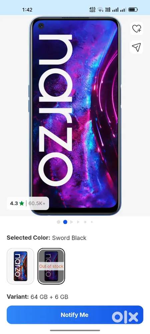
Task: Tap the battery indicator icon
Action: 133,10
